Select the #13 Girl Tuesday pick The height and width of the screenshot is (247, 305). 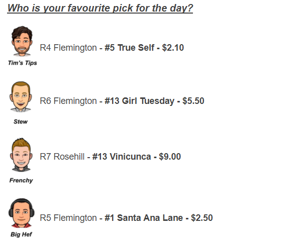140,101
